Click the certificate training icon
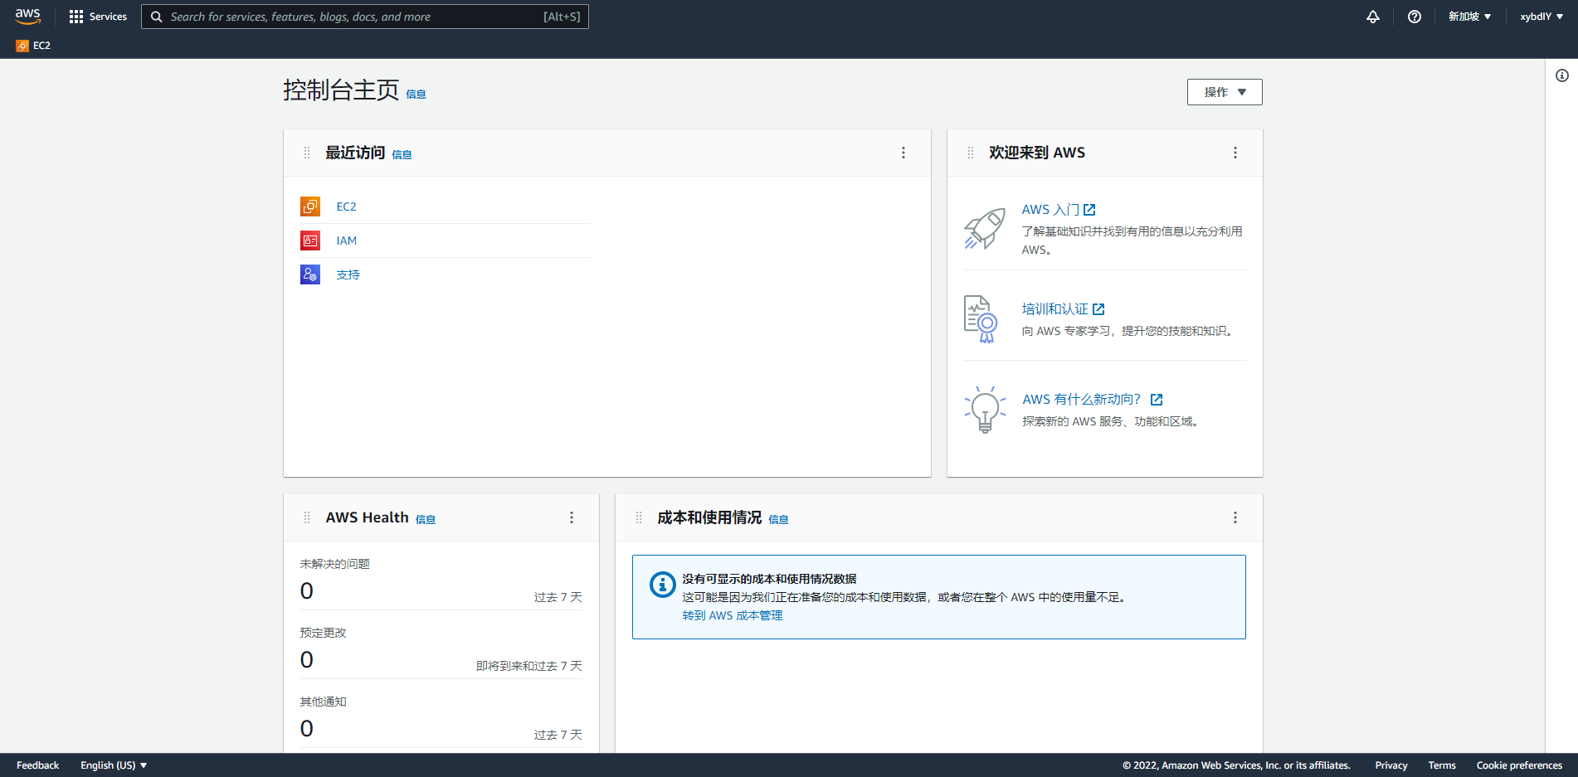Viewport: 1578px width, 777px height. click(981, 319)
